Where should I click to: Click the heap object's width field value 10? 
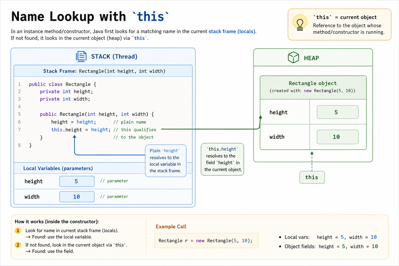338,137
